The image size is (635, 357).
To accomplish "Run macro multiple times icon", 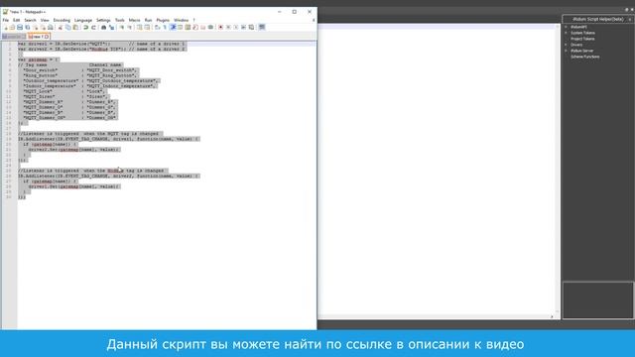I will tap(243, 27).
